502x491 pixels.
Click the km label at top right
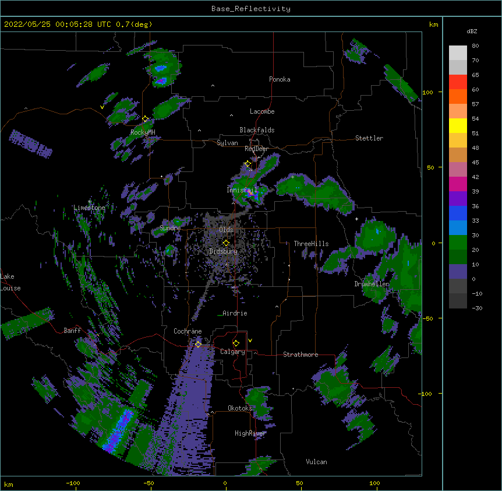coord(434,24)
